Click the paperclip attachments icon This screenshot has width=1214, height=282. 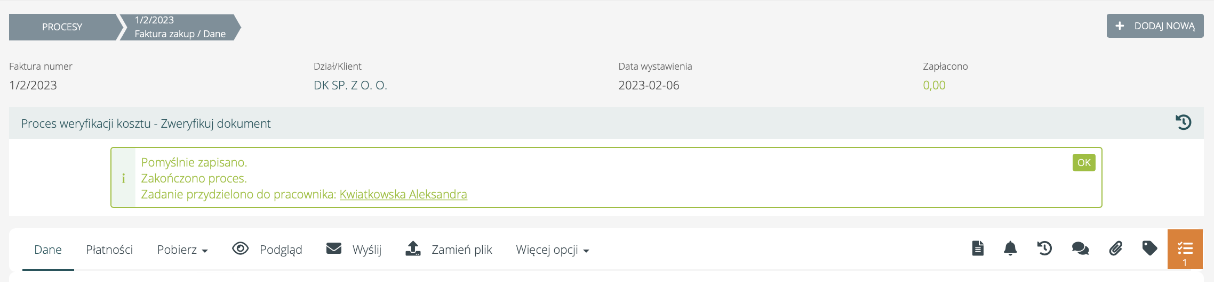[1115, 248]
